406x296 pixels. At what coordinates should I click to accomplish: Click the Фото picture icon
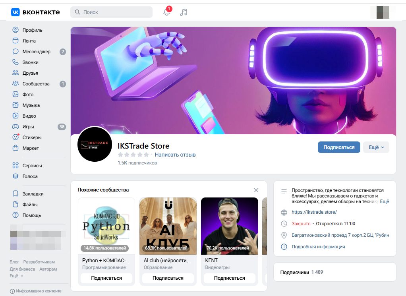(x=15, y=95)
